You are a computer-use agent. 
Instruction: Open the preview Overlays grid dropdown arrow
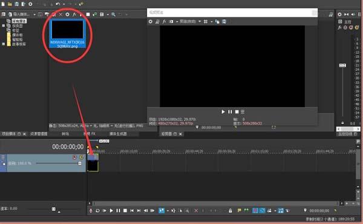point(211,22)
